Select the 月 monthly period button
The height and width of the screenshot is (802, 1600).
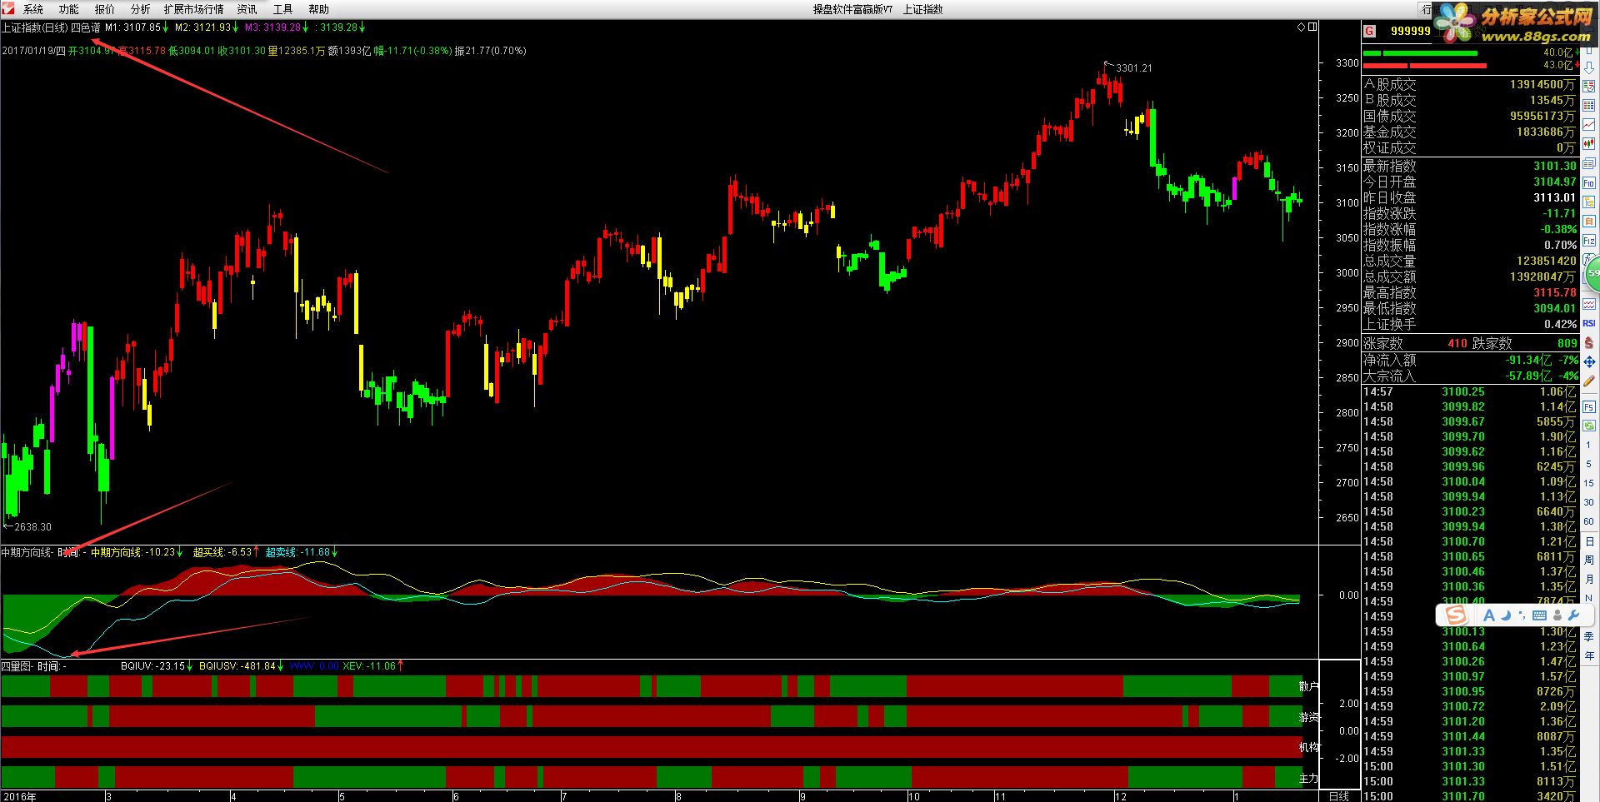tap(1589, 580)
